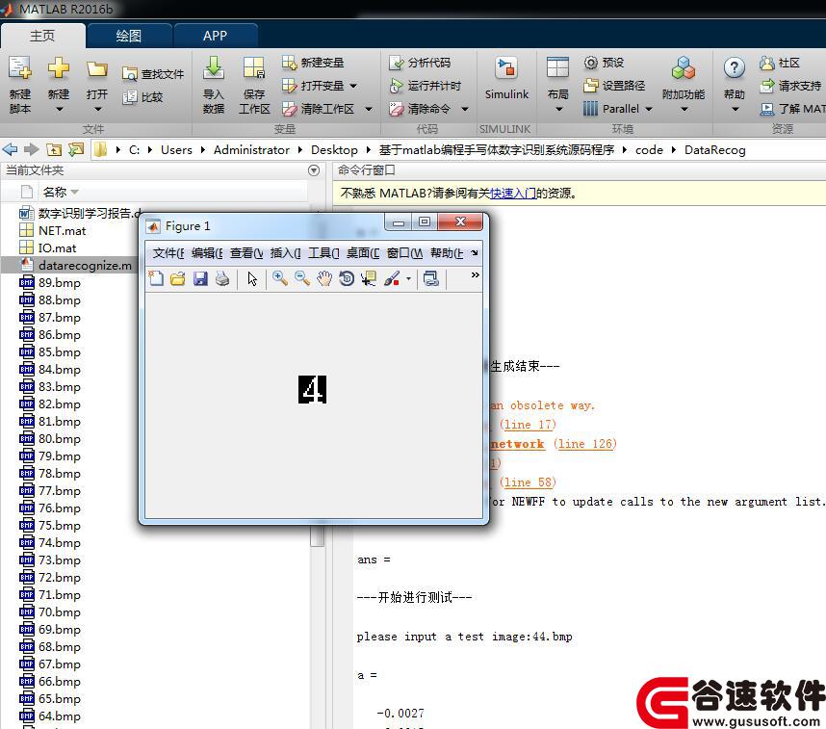826x729 pixels.
Task: Select the Zoom Out tool in Figure 1
Action: (x=302, y=278)
